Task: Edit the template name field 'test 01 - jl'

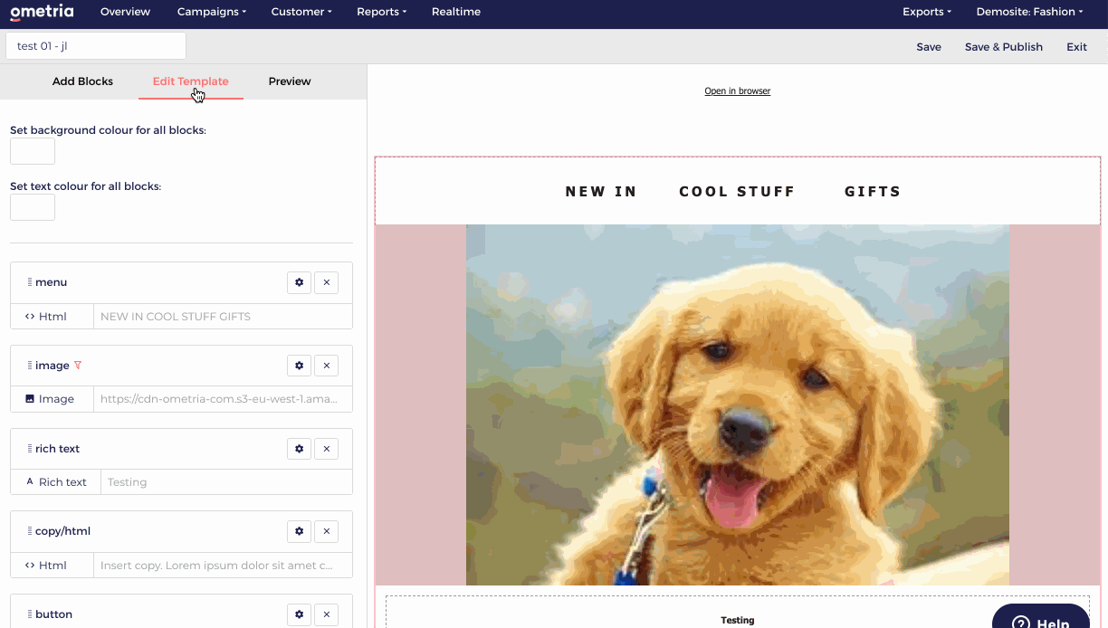Action: [x=96, y=46]
